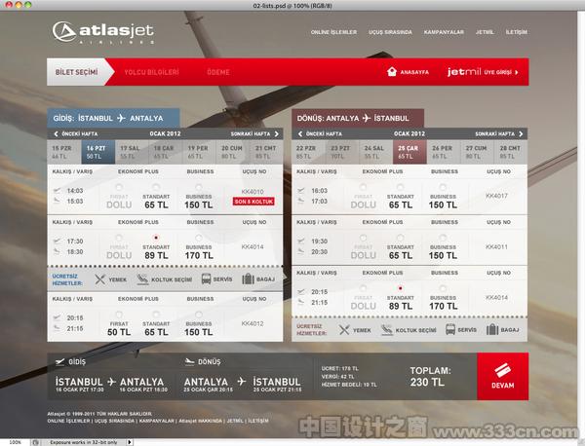
Task: Pick departure date 21 CMT
Action: tap(266, 152)
